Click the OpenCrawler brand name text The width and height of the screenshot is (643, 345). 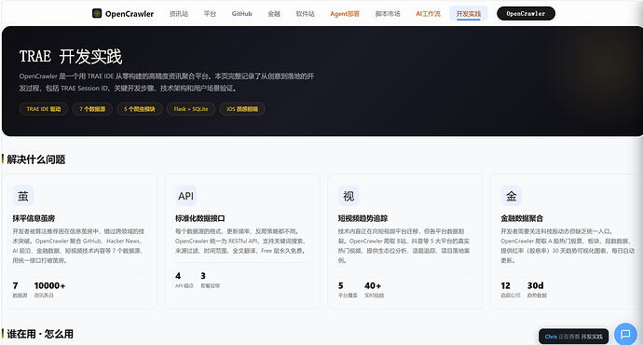(x=130, y=14)
